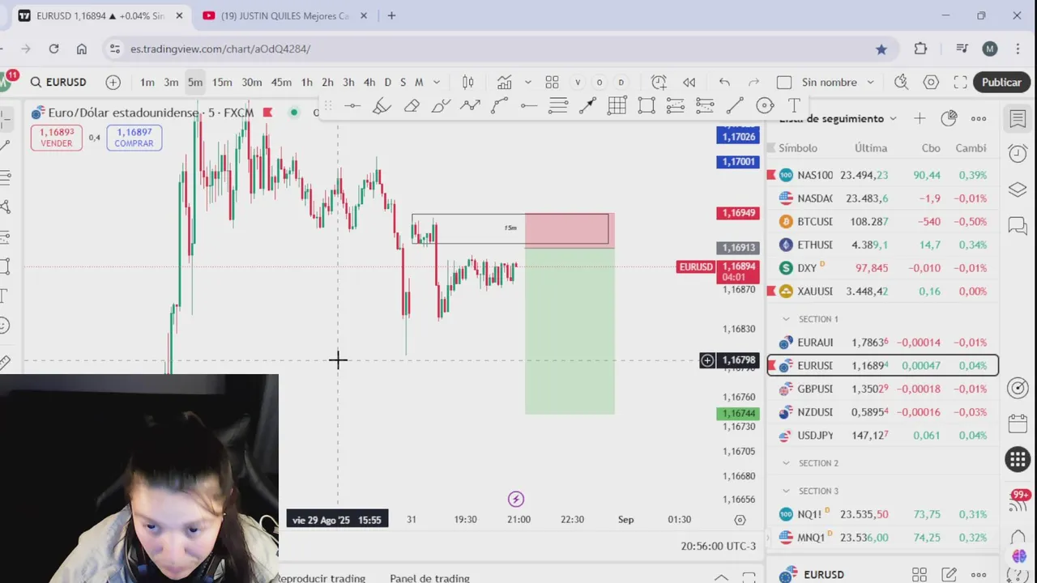Viewport: 1037px width, 583px height.
Task: Sort the watchlist by Última column
Action: coord(871,148)
